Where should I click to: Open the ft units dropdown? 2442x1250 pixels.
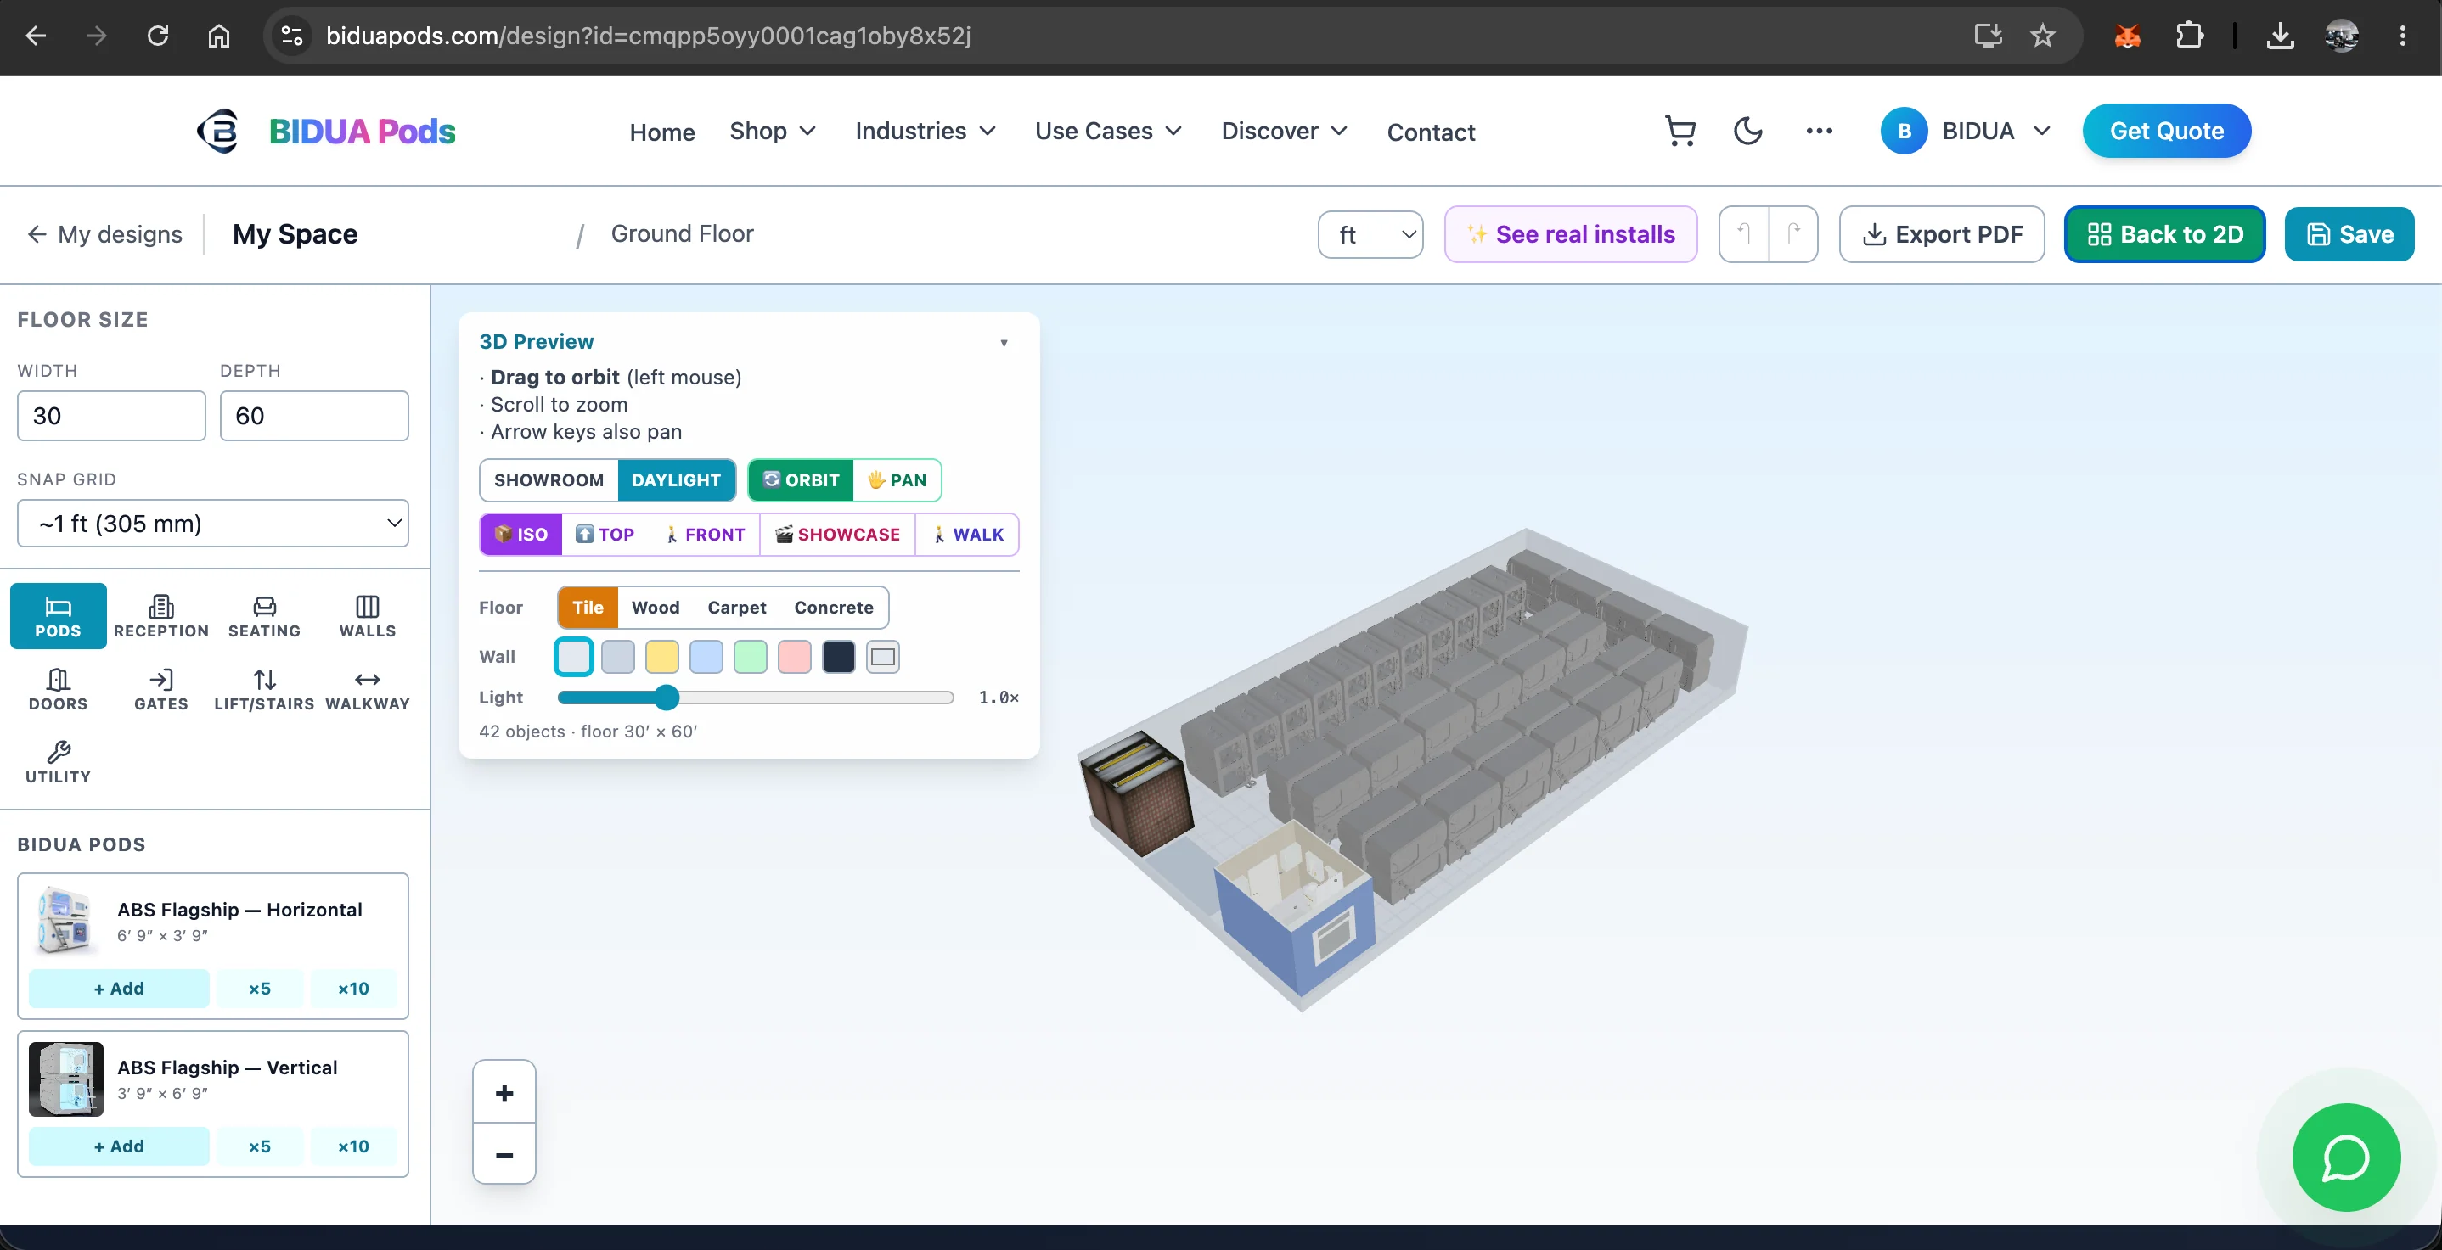pos(1370,234)
